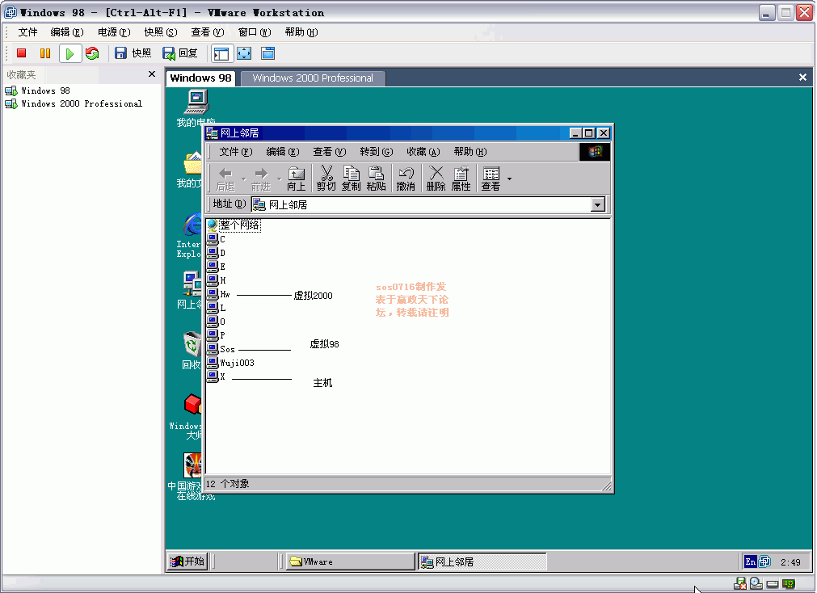Click 网上邻居 taskbar button
This screenshot has height=593, width=817.
(x=482, y=561)
